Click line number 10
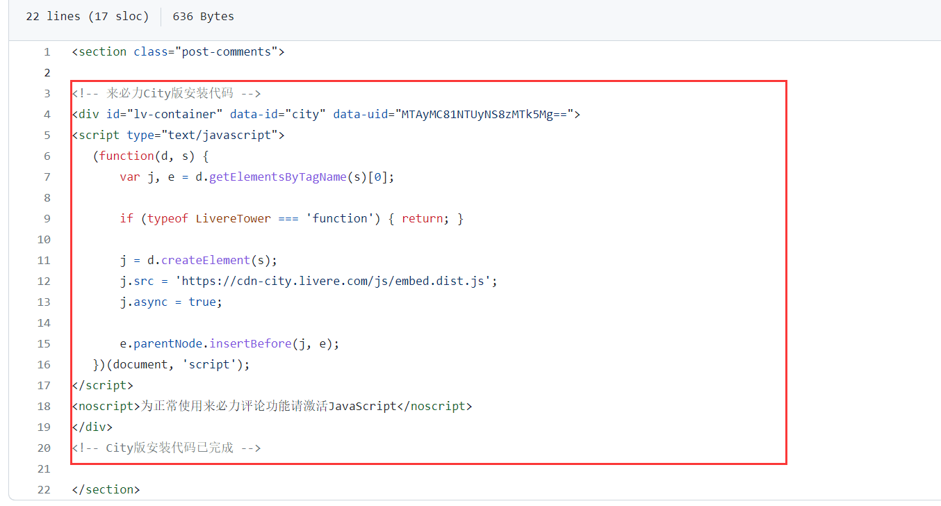The image size is (941, 506). pyautogui.click(x=44, y=239)
